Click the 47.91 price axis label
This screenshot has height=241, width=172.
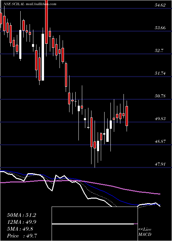[160, 164]
